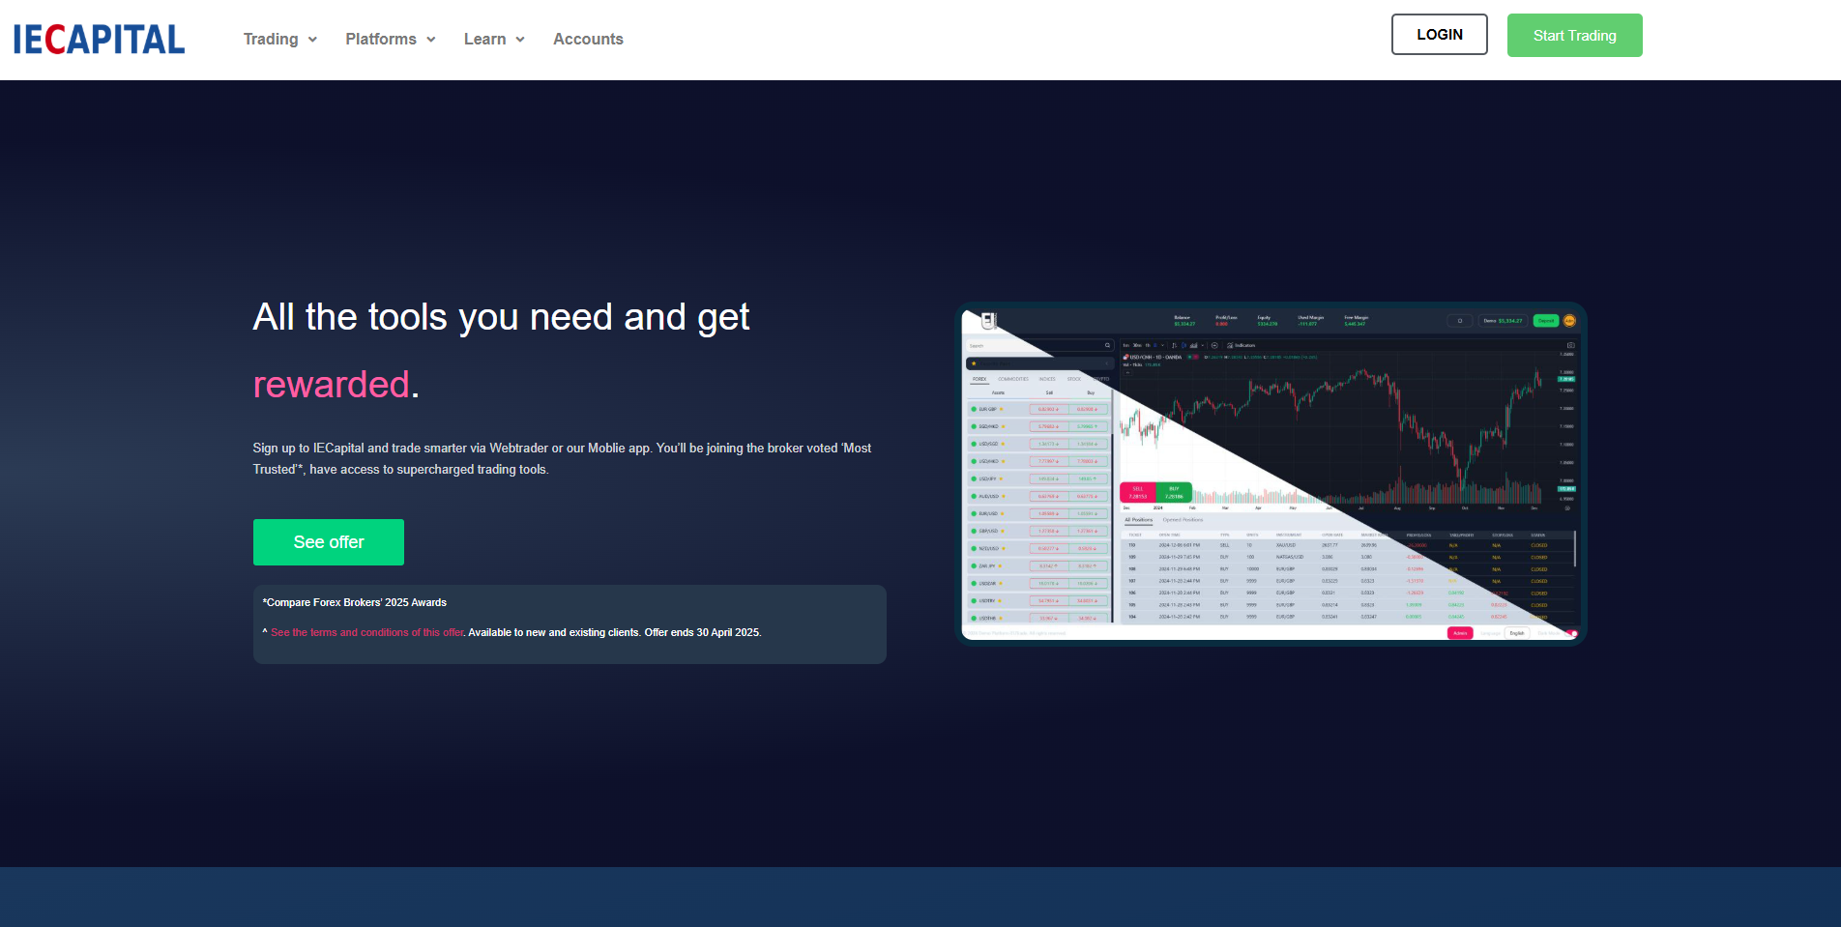The image size is (1841, 927).
Task: Click the 'All the tools you need and get' heading
Action: coord(501,317)
